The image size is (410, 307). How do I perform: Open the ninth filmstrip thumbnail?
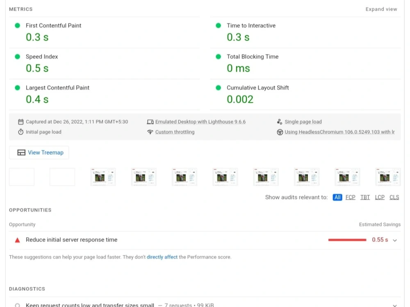coord(347,177)
